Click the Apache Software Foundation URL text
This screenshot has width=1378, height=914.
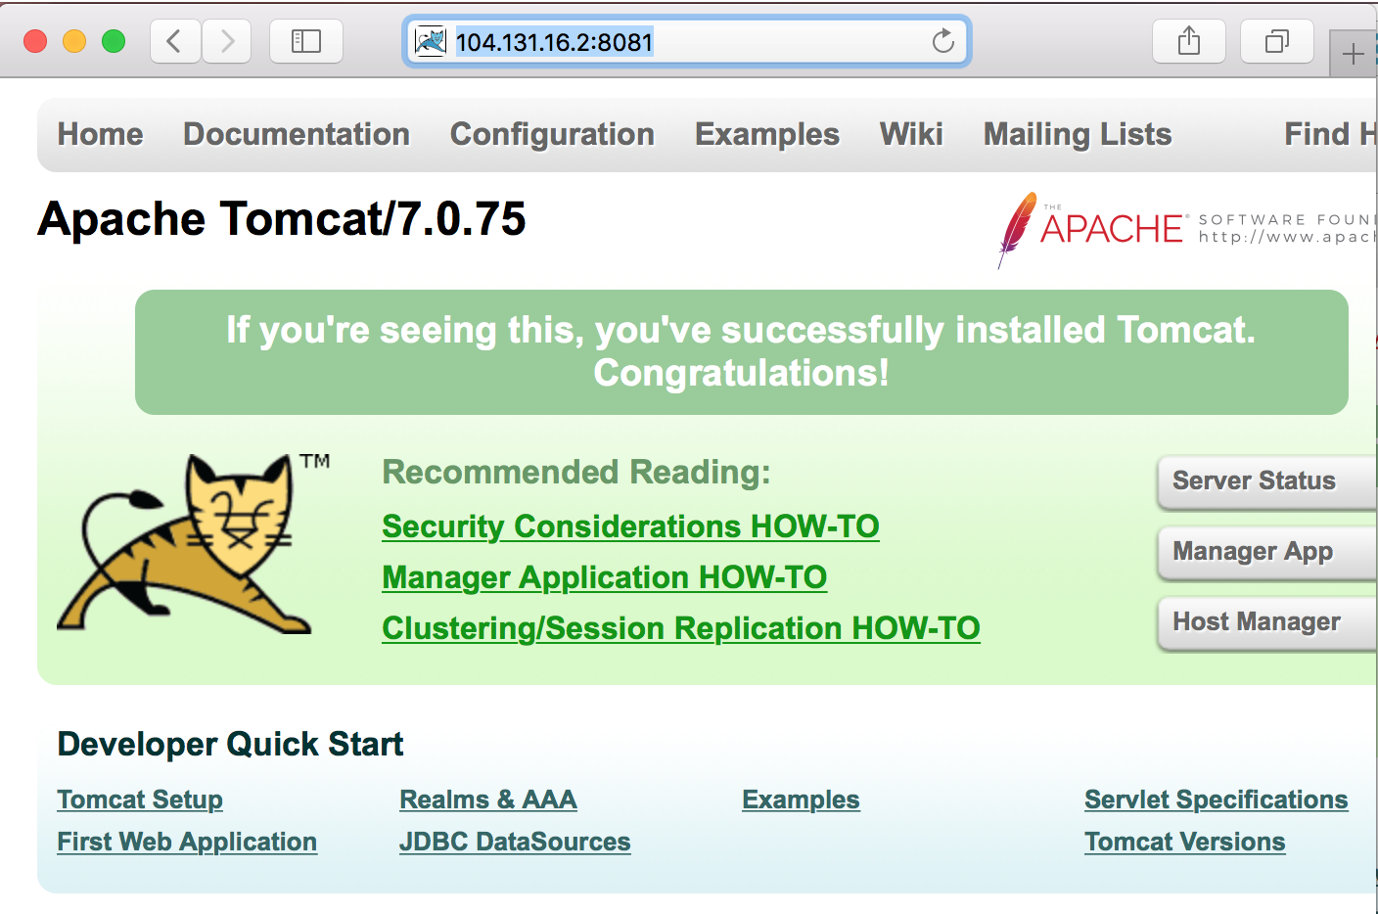click(1287, 237)
